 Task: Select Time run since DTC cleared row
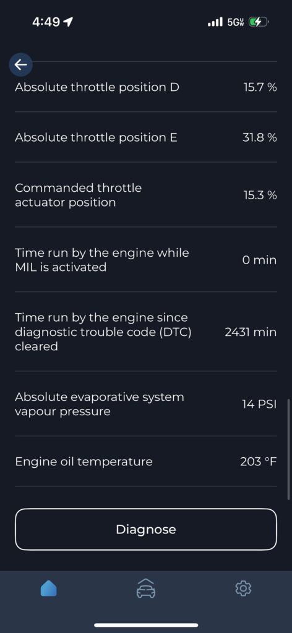pos(146,332)
